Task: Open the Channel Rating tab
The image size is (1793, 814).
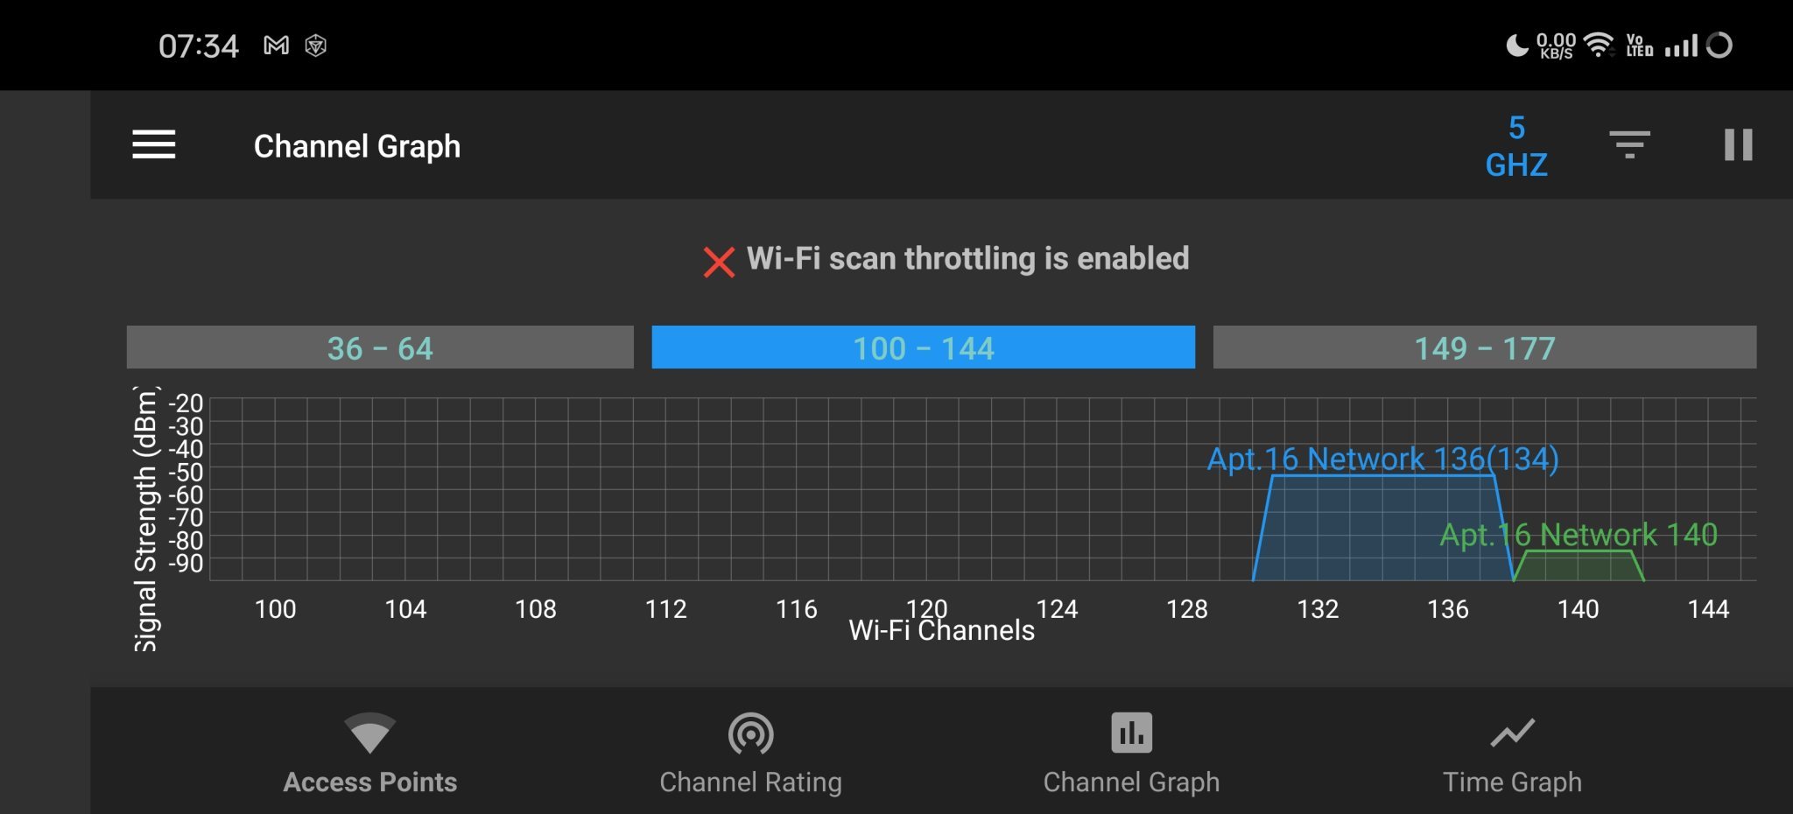Action: click(750, 753)
